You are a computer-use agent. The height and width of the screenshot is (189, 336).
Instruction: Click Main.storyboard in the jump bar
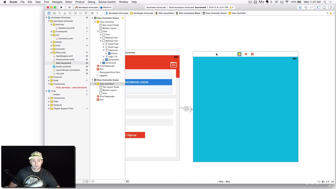(164, 13)
